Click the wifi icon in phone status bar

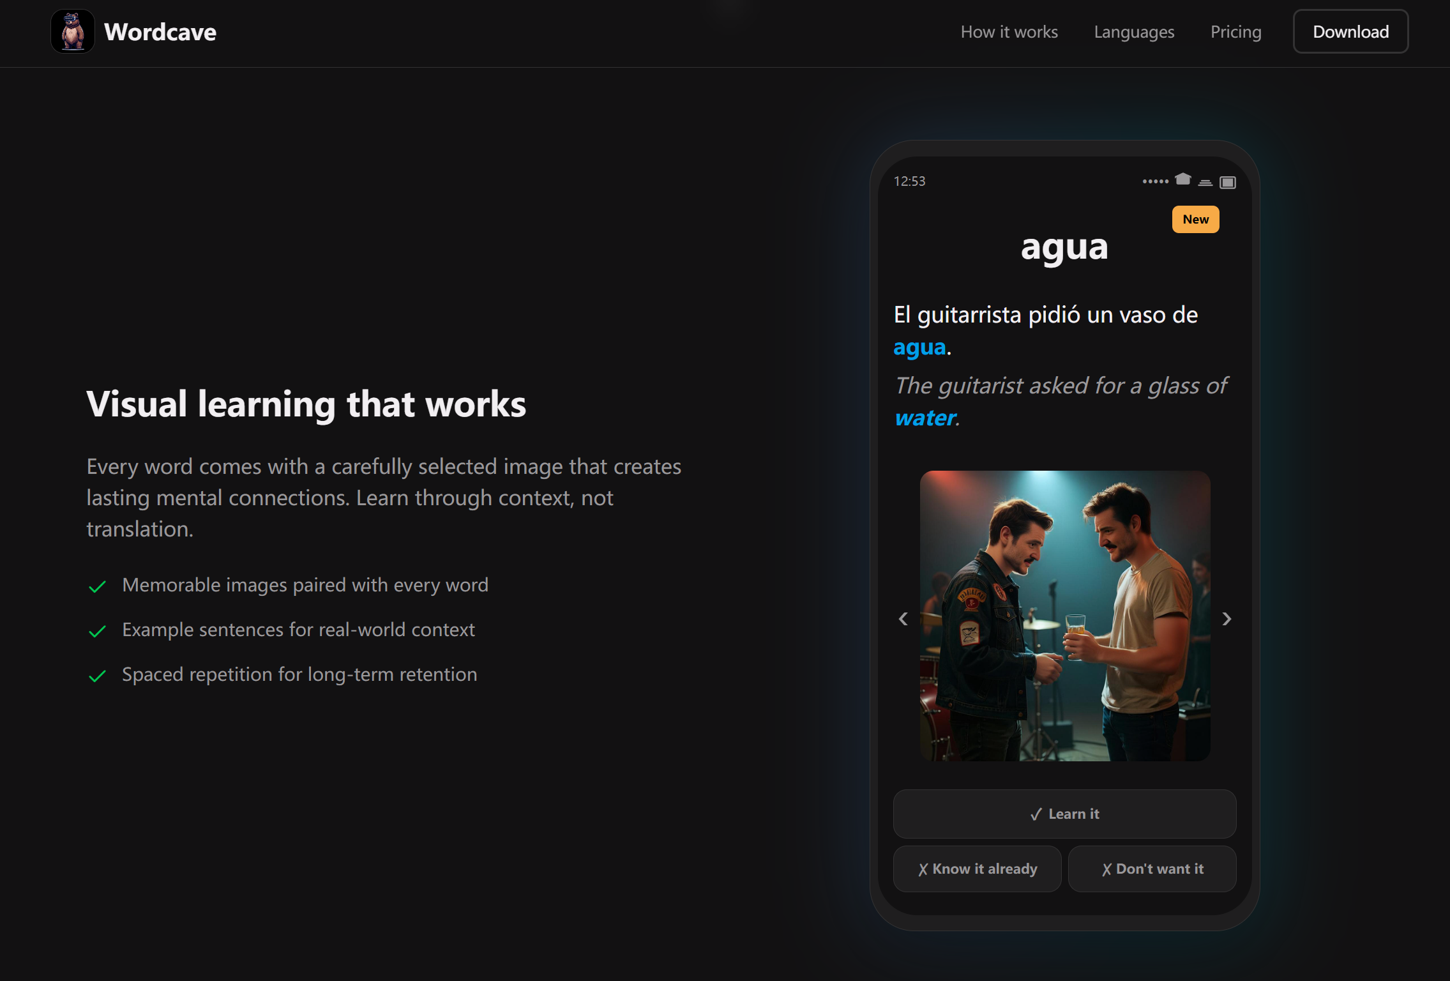click(1205, 183)
